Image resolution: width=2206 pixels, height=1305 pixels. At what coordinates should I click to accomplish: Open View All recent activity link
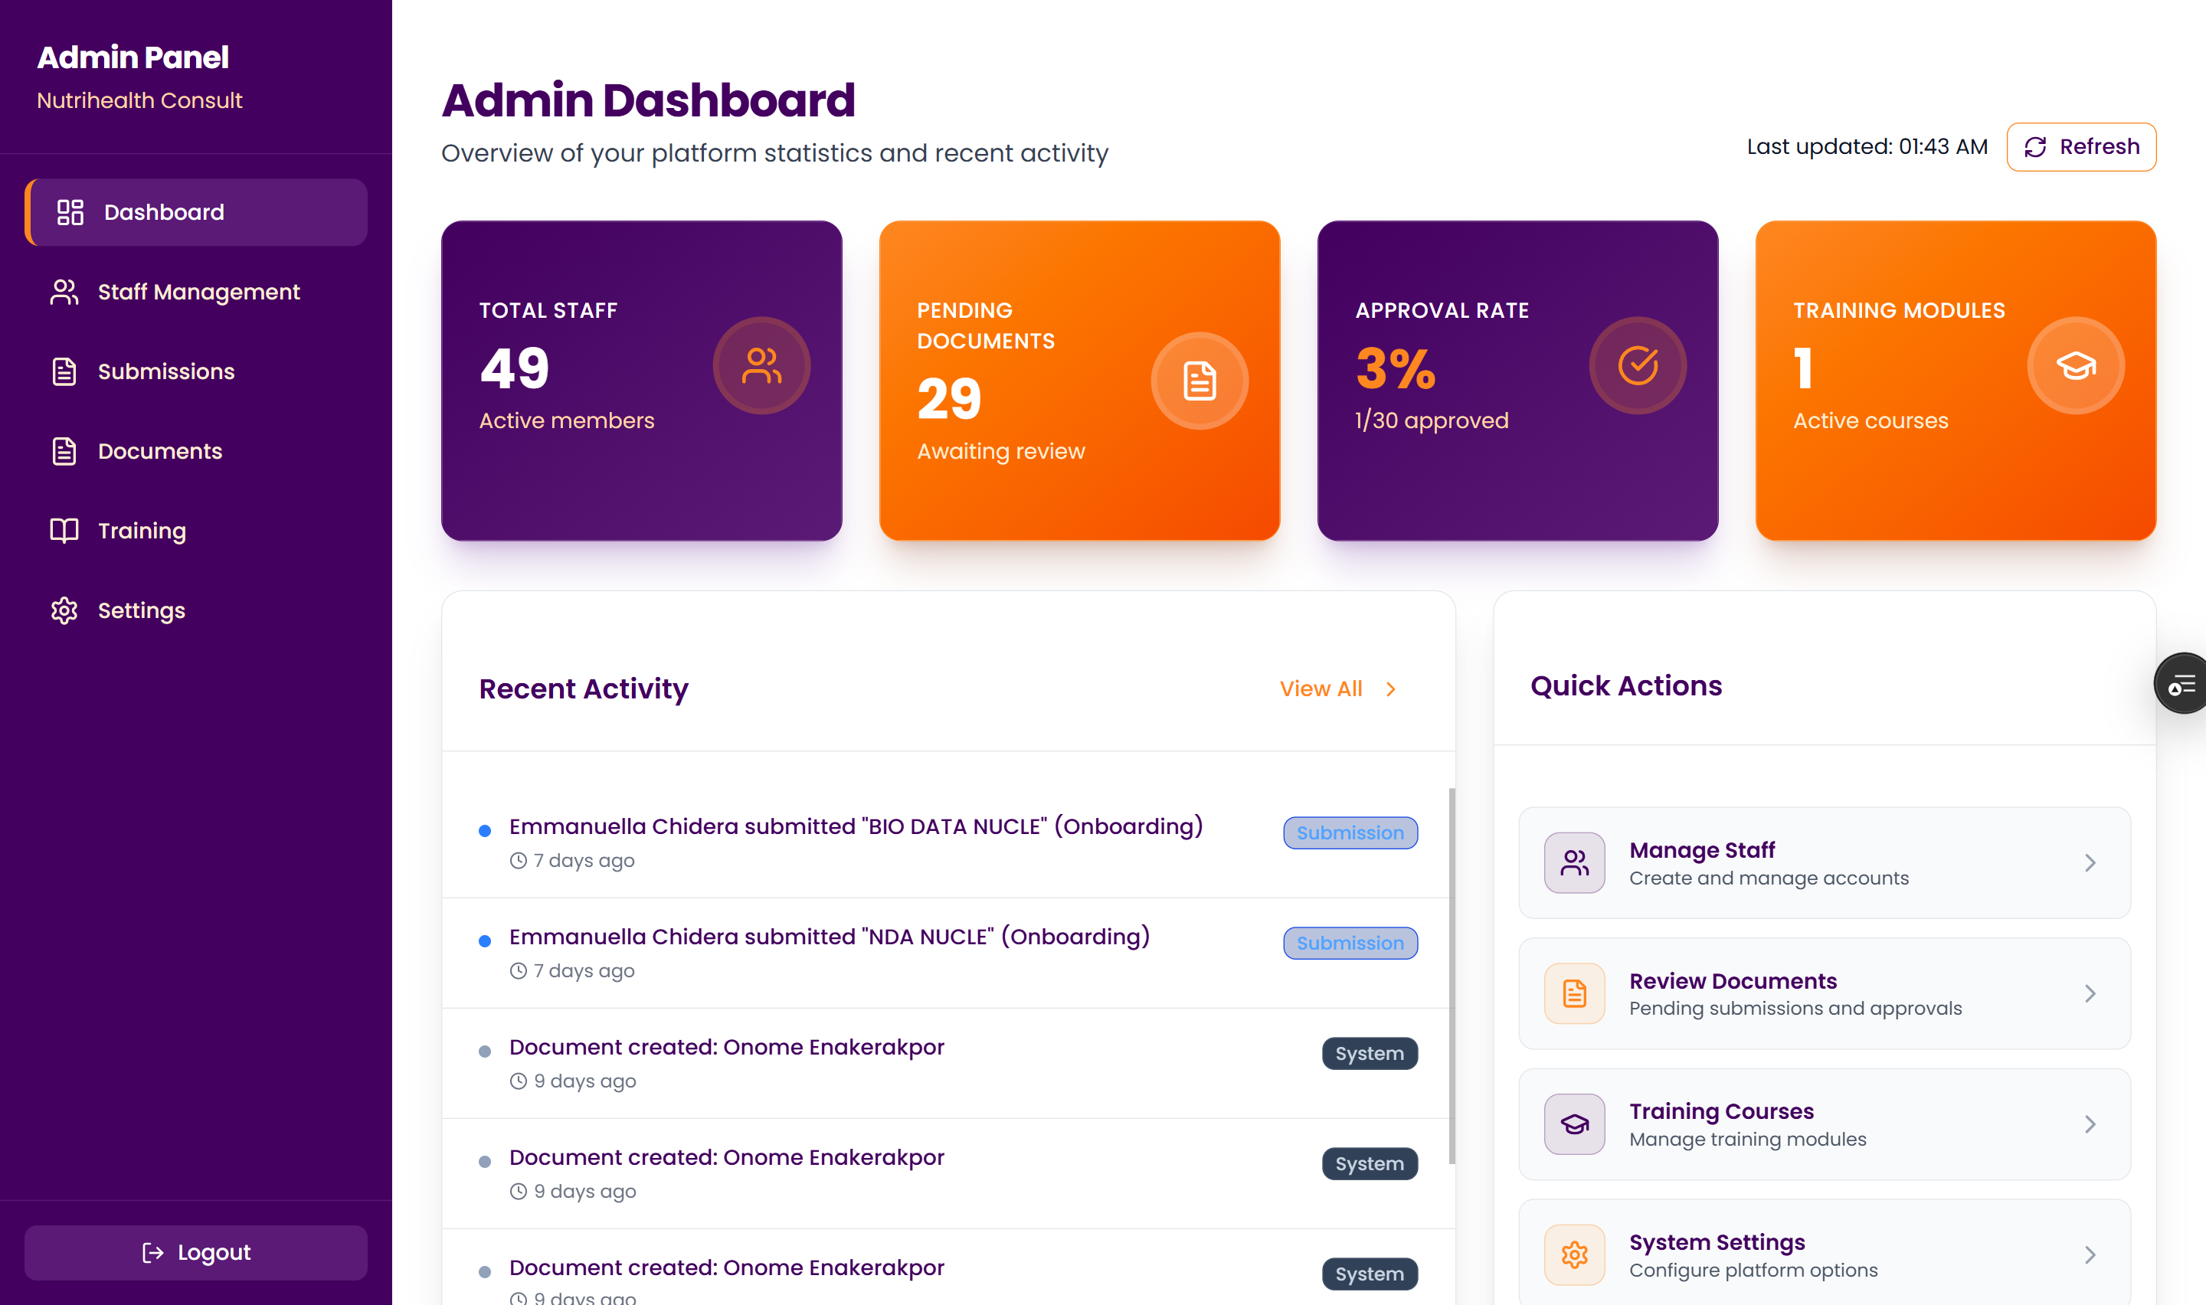pos(1337,689)
